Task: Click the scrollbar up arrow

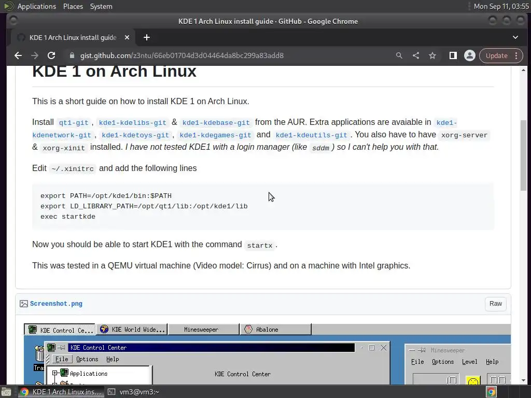Action: pos(524,70)
